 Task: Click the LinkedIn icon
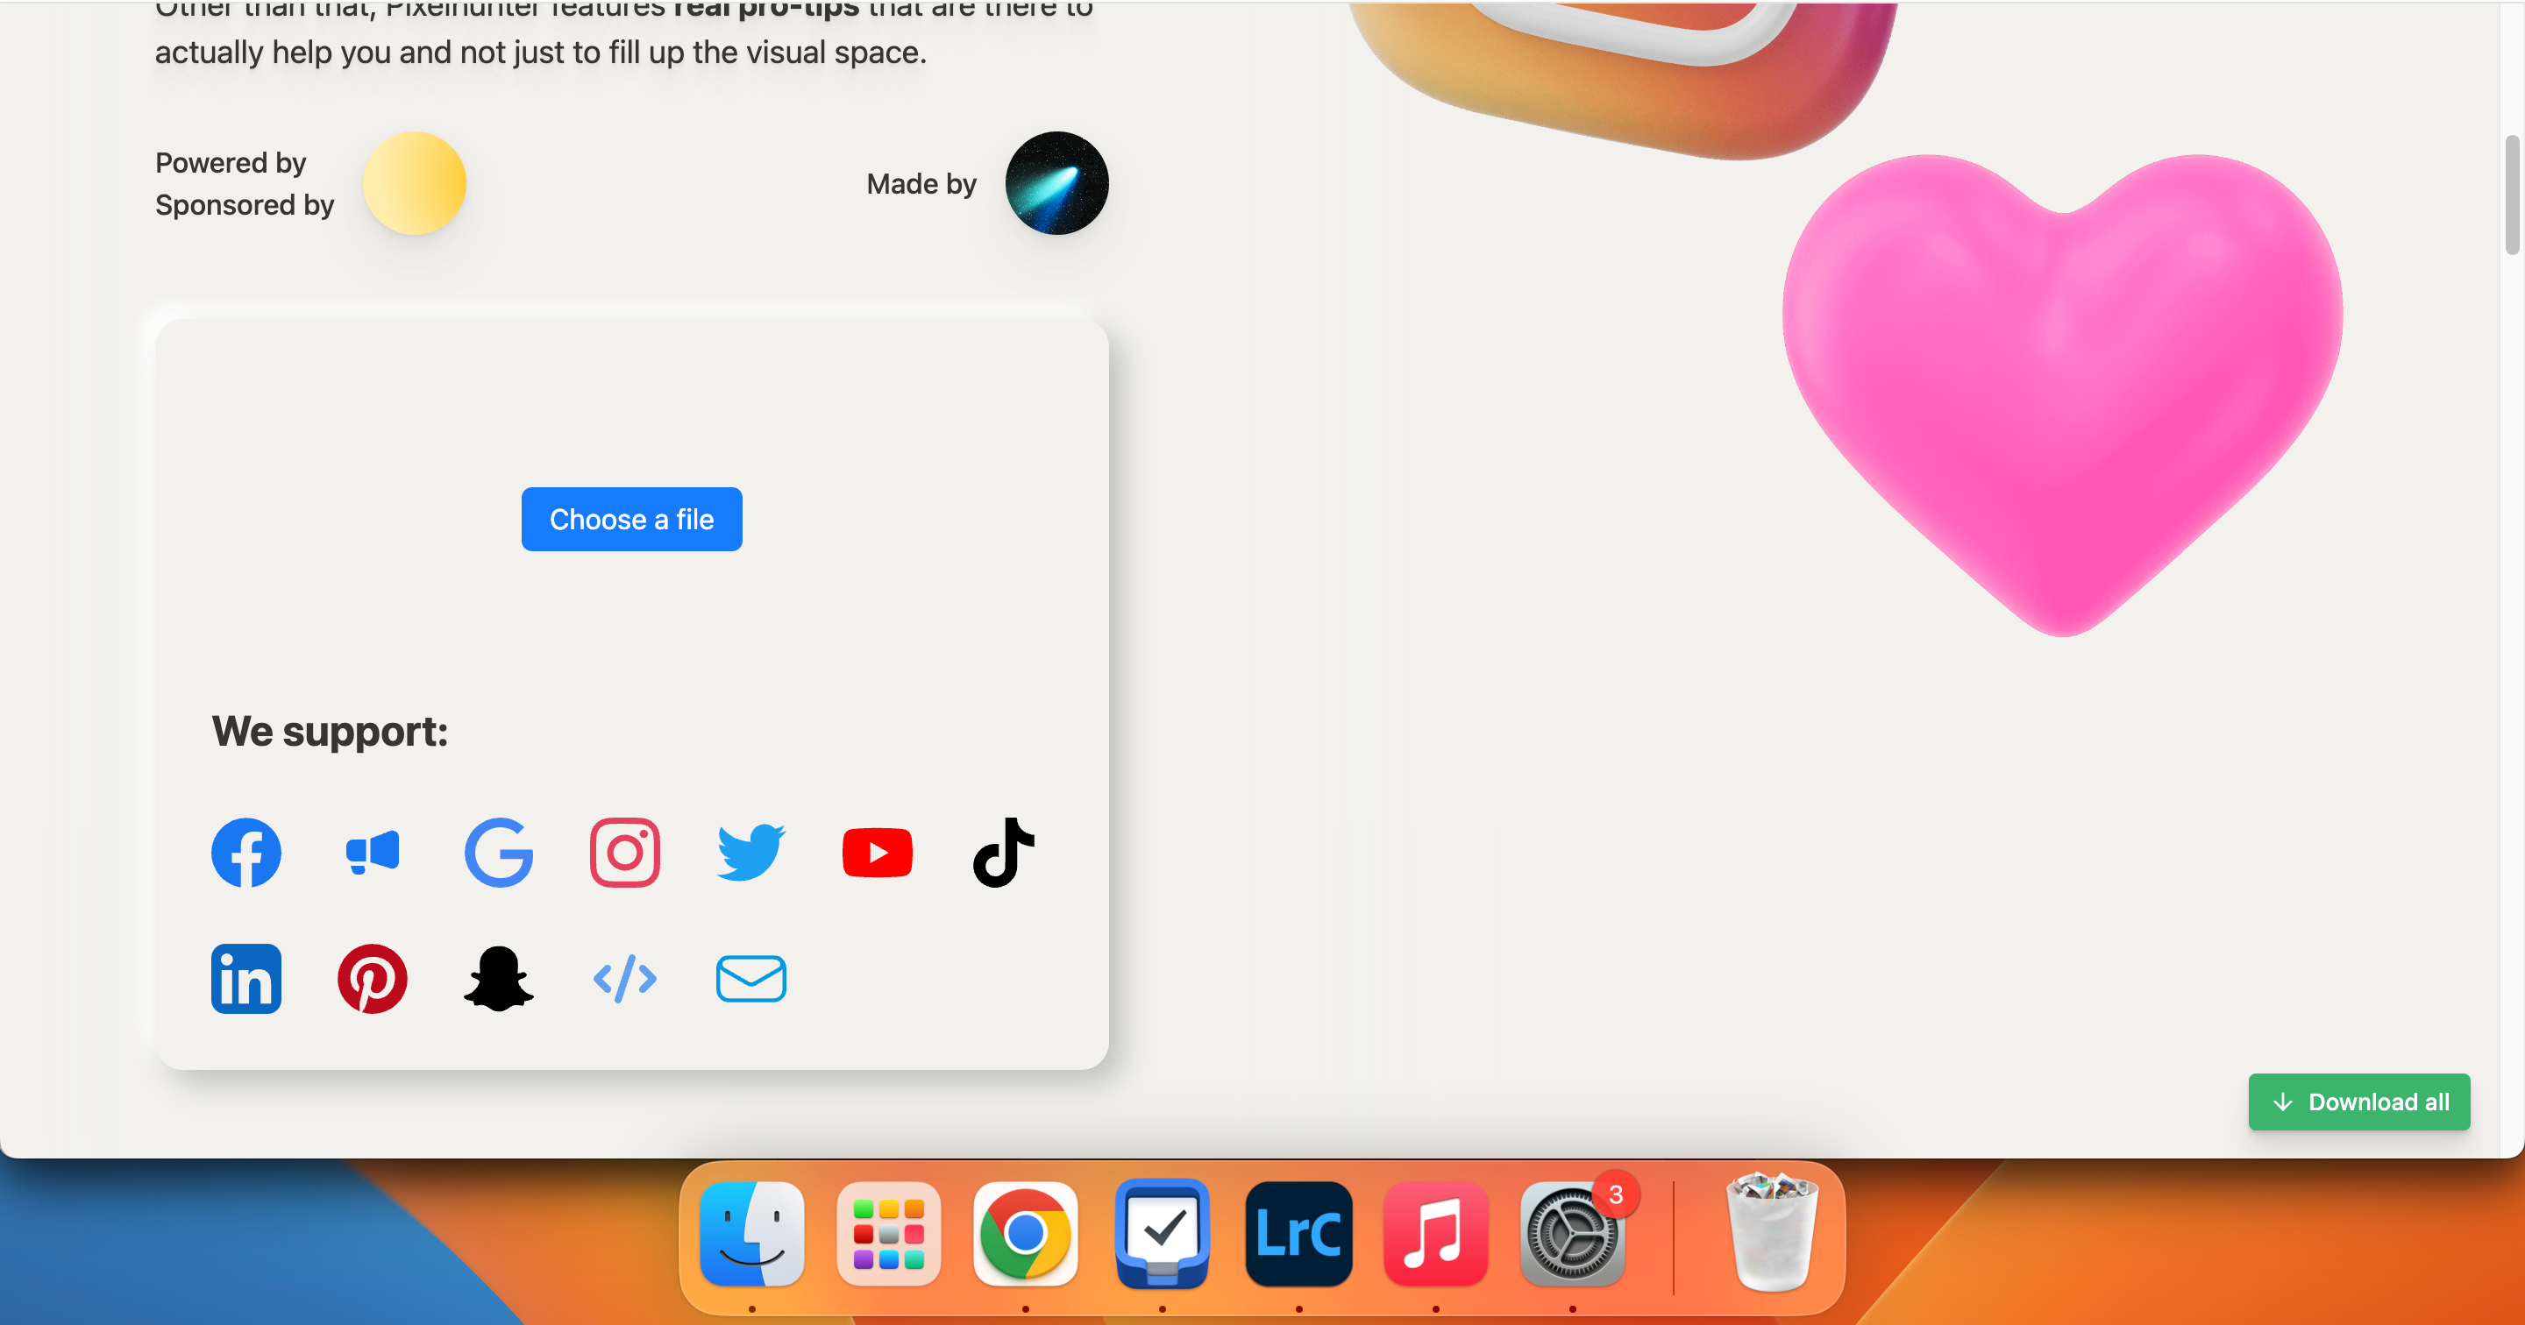coord(246,978)
